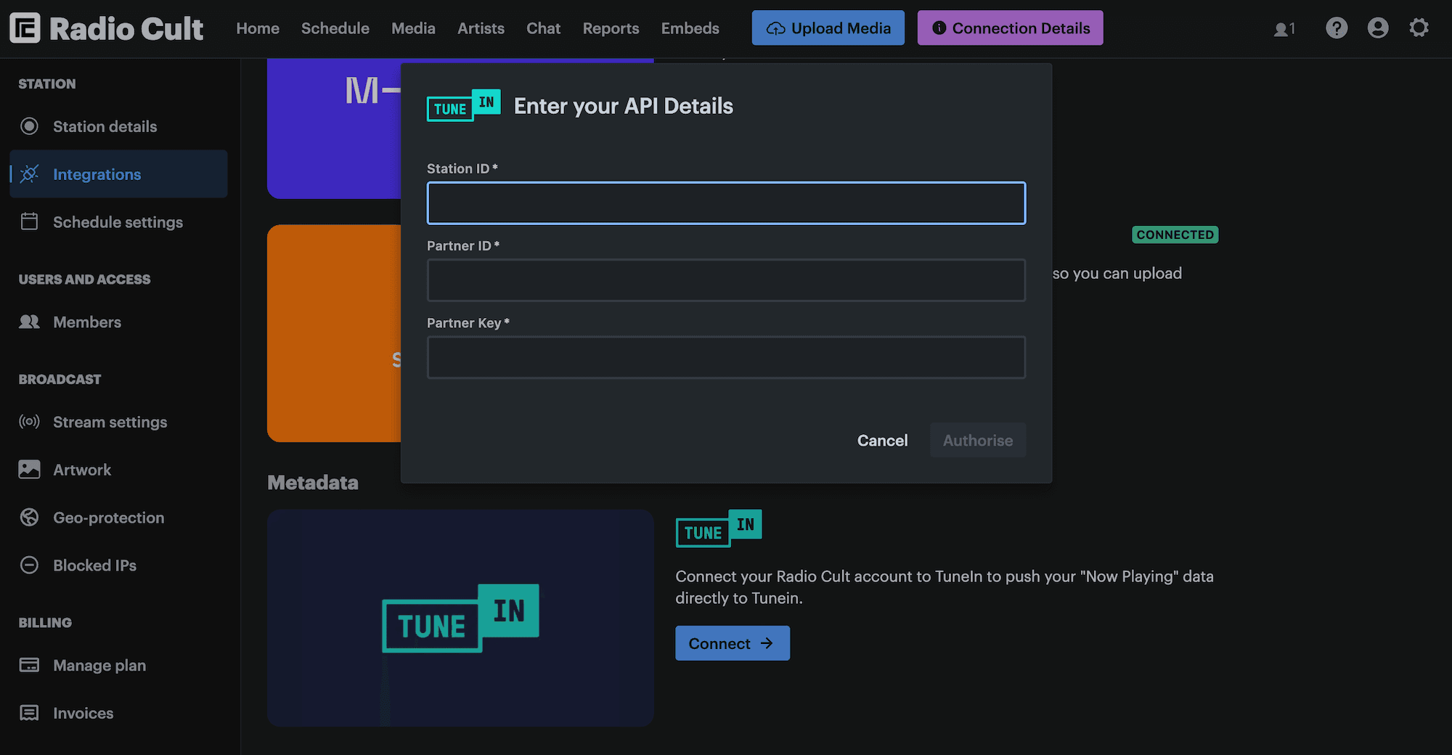This screenshot has width=1452, height=755.
Task: Switch to the Reports tab
Action: [x=610, y=28]
